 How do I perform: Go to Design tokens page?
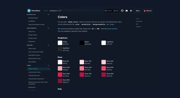pos(33,35)
